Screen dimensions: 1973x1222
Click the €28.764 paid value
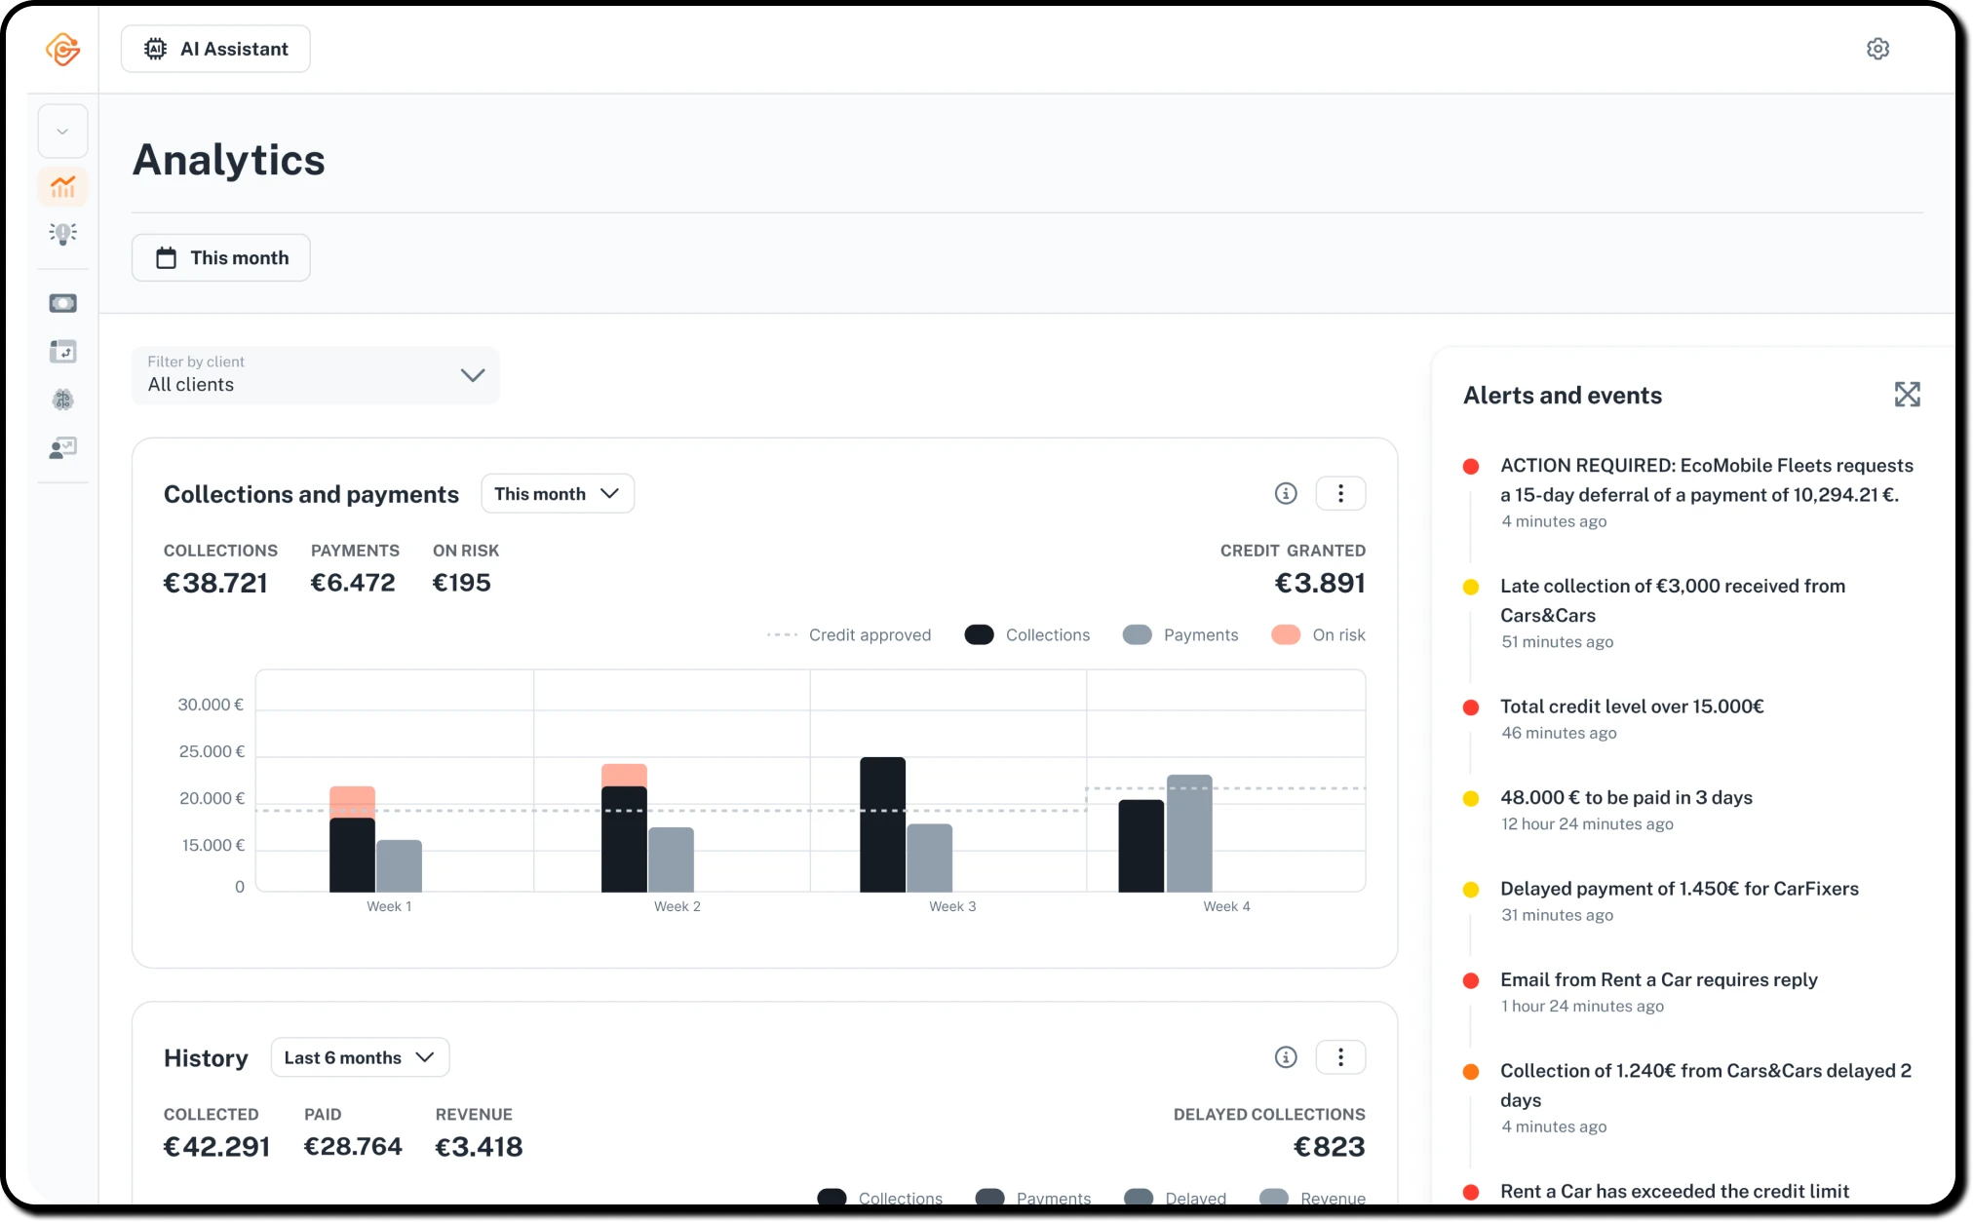(x=353, y=1147)
